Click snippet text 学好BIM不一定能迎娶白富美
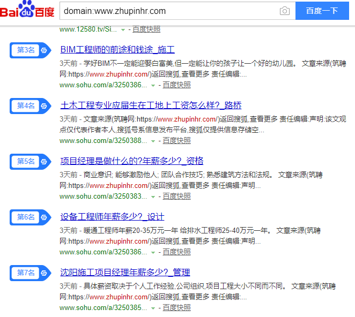This screenshot has width=355, height=317. tap(129, 63)
